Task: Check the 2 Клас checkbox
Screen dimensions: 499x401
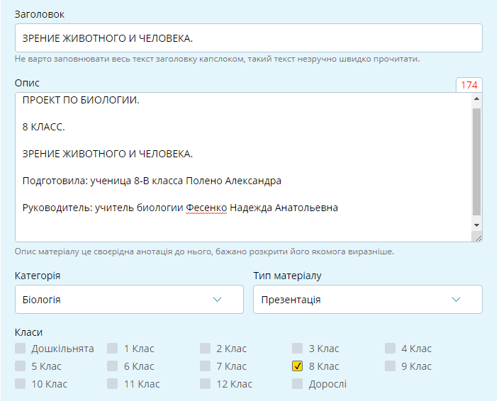Action: coord(205,348)
